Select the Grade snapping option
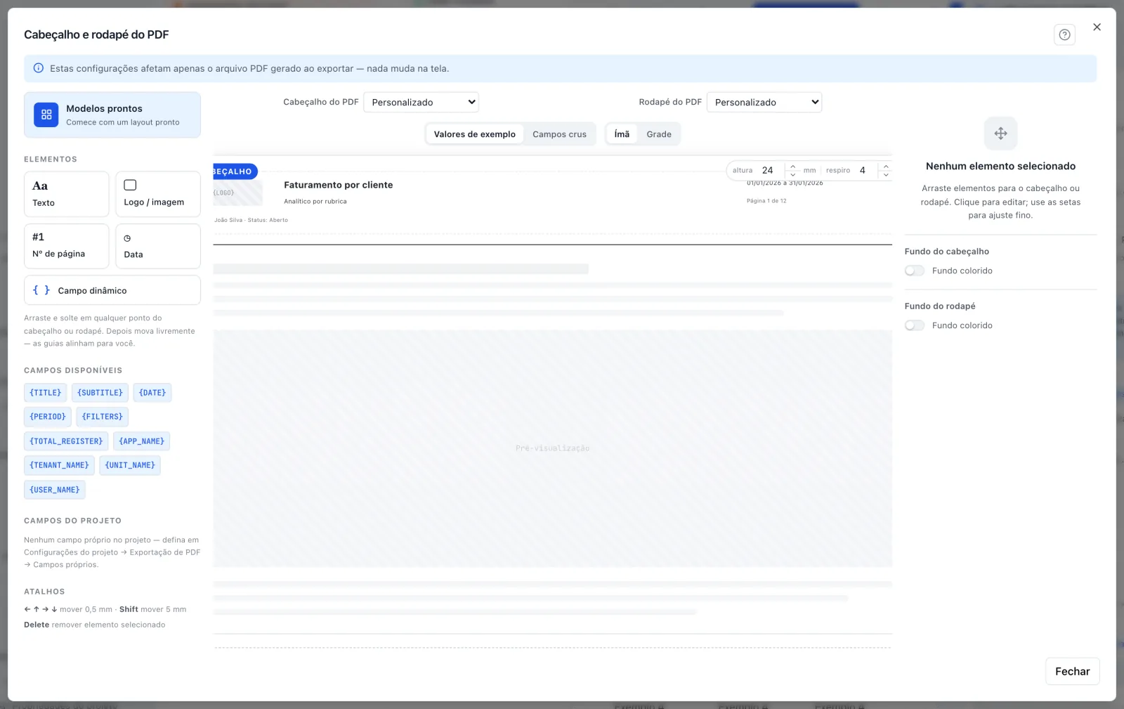1124x709 pixels. pyautogui.click(x=659, y=134)
